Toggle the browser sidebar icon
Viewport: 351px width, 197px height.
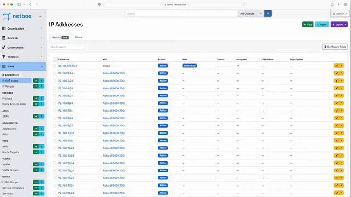click(19, 4)
